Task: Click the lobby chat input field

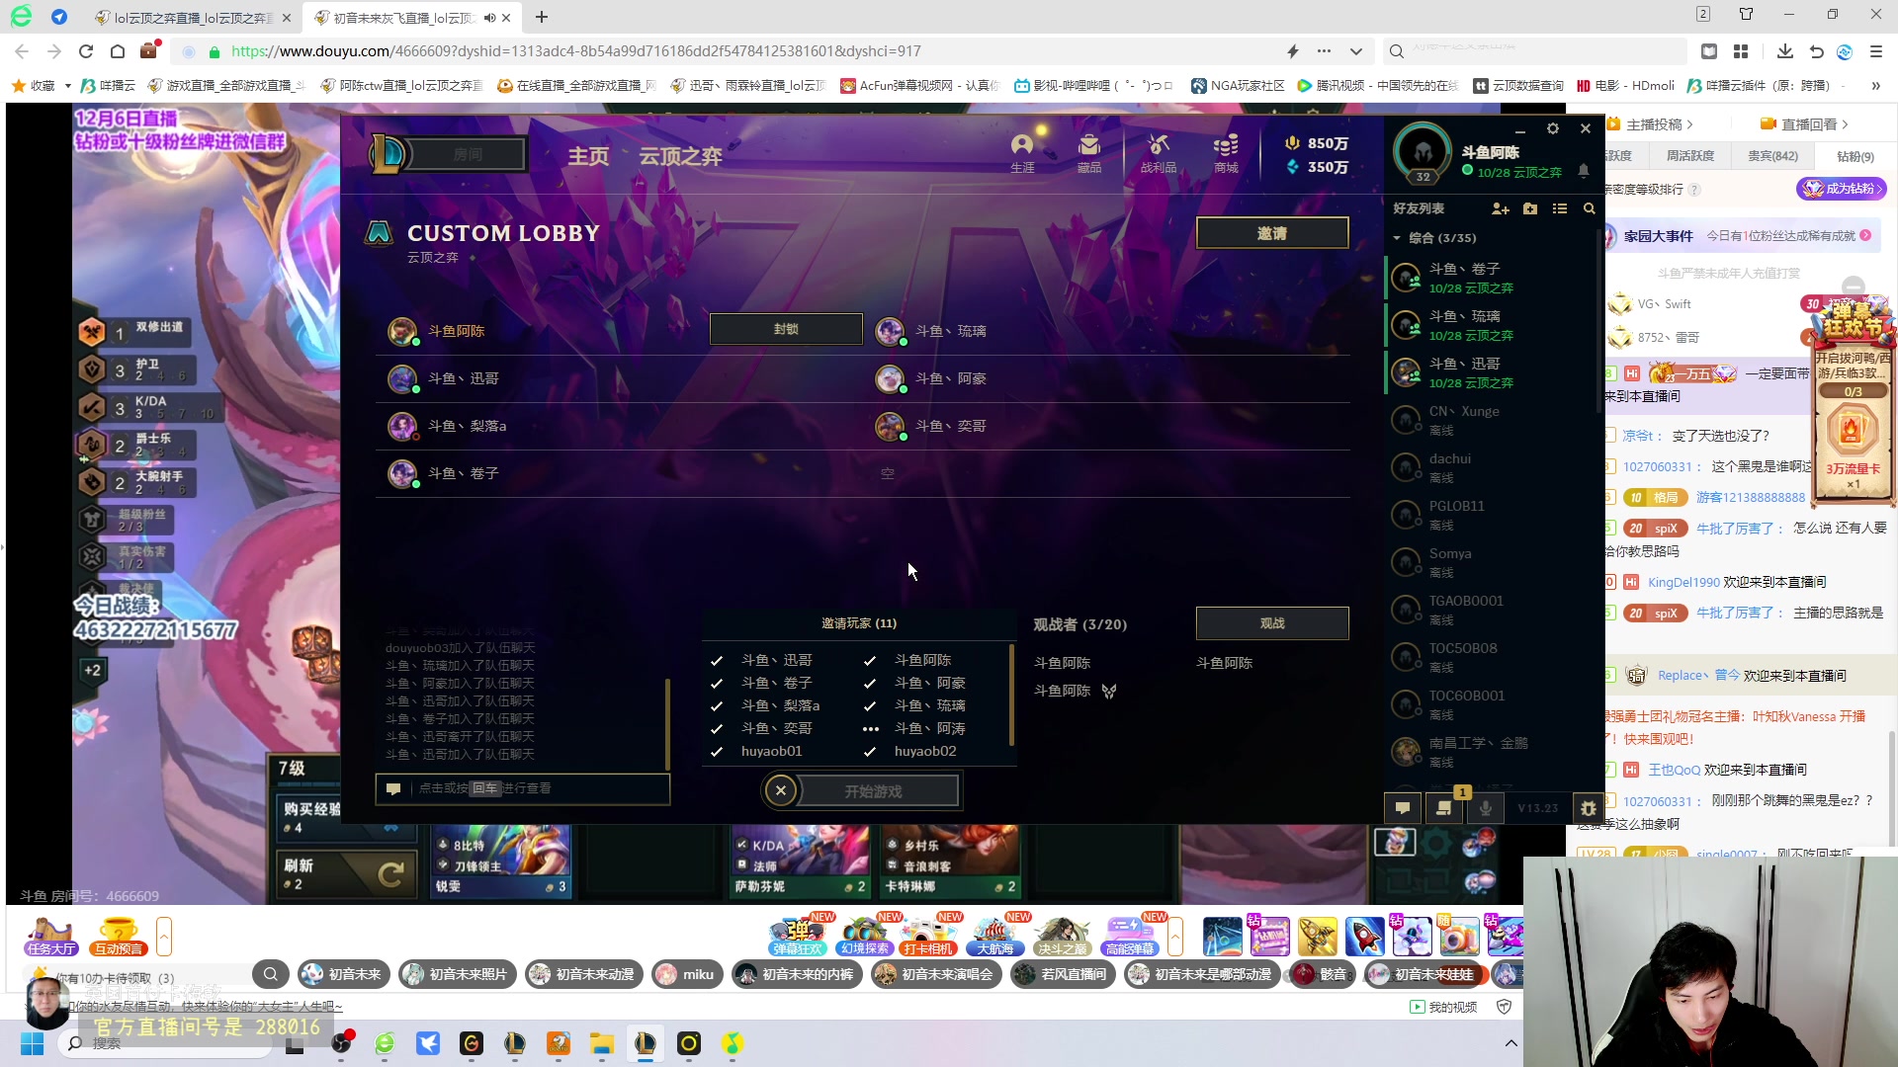Action: click(x=534, y=788)
